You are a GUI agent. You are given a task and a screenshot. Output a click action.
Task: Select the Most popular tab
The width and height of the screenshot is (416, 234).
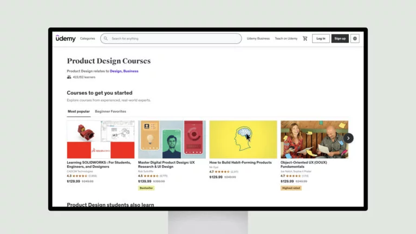(79, 112)
